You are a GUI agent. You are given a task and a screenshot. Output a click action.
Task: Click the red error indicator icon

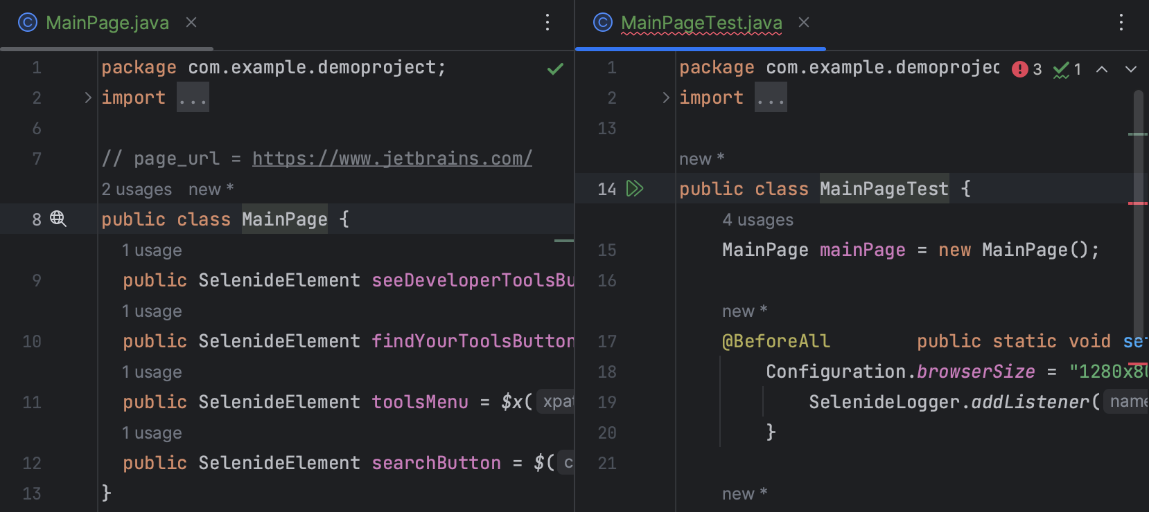(1019, 69)
